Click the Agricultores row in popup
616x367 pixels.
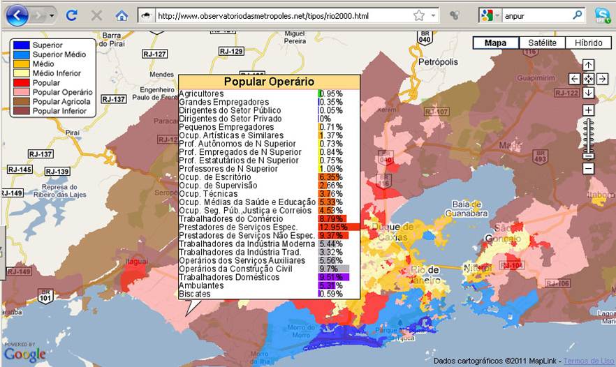[269, 93]
